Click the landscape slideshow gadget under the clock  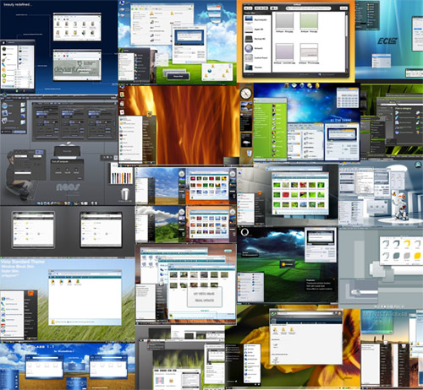pos(246,107)
